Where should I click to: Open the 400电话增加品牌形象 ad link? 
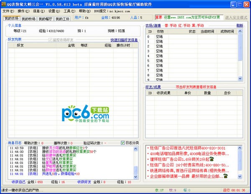(190, 154)
